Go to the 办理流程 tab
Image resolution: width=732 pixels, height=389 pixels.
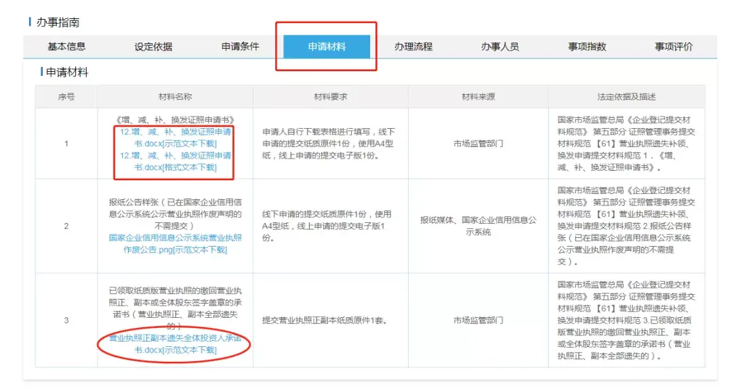pyautogui.click(x=413, y=47)
